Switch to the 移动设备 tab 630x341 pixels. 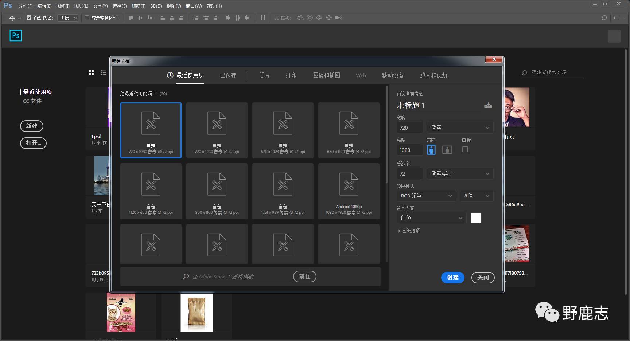point(393,75)
